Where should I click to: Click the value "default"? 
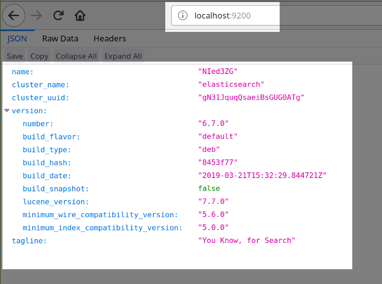(x=218, y=136)
